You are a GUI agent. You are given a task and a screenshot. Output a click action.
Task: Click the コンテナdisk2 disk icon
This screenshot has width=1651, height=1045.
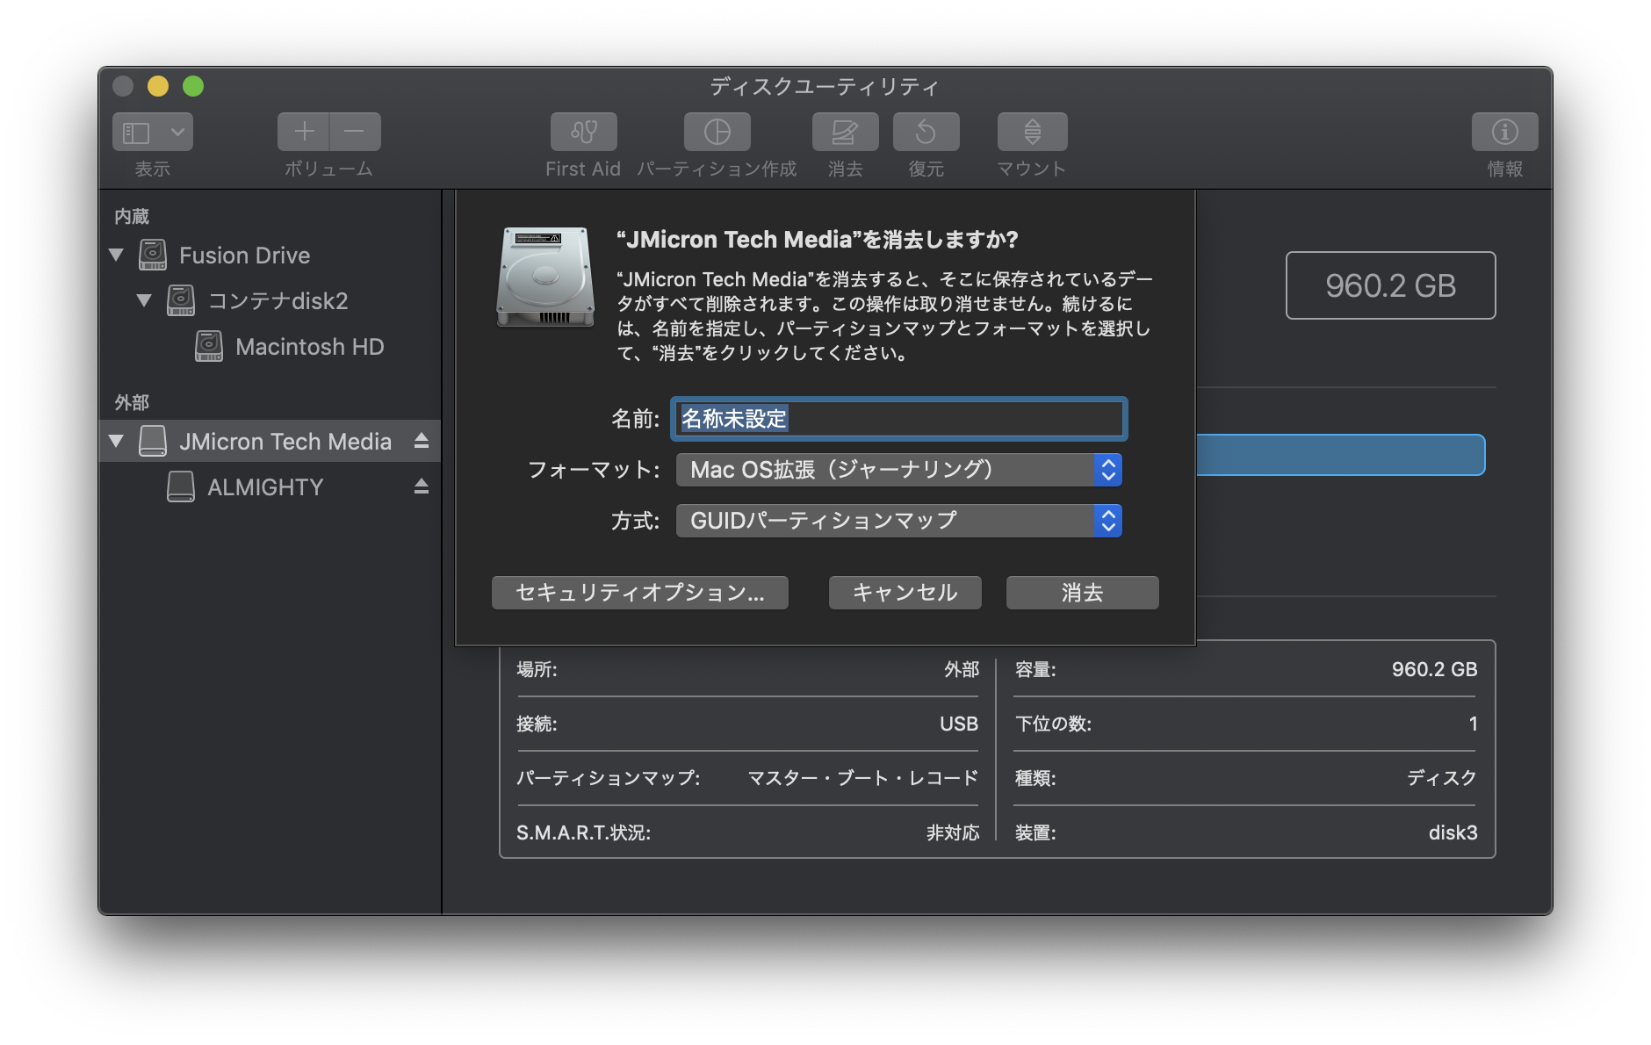point(181,300)
